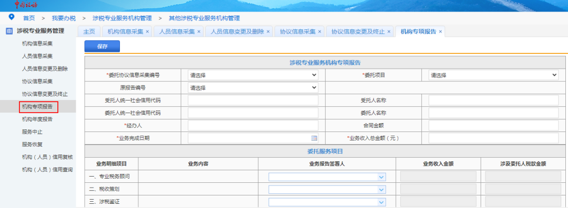Click the 三、涉税鉴证 row label
Viewport: 568px width, 208px height.
pyautogui.click(x=104, y=202)
